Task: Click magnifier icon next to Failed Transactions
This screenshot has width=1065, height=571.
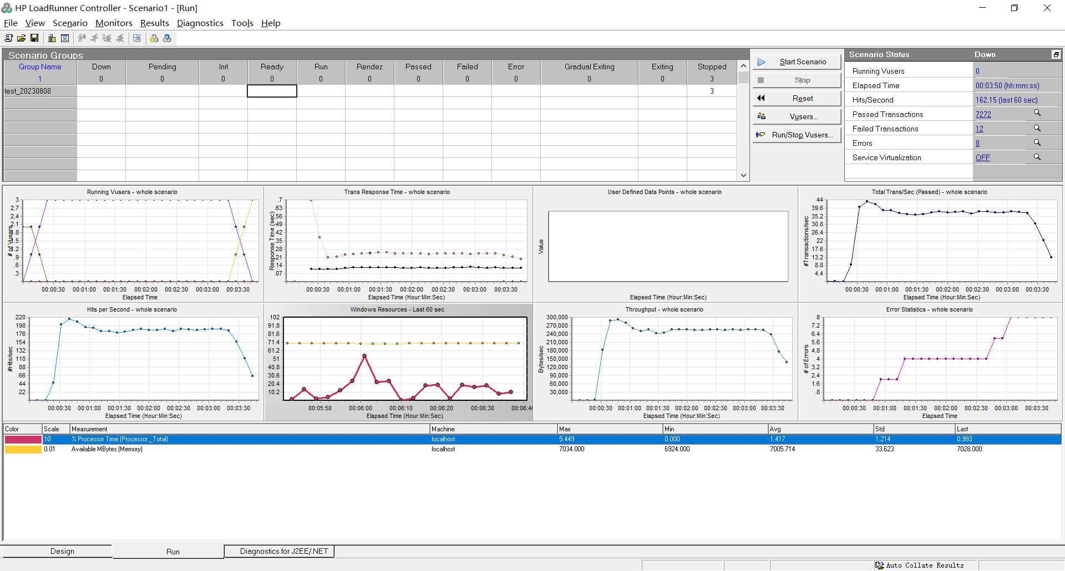Action: tap(1037, 128)
